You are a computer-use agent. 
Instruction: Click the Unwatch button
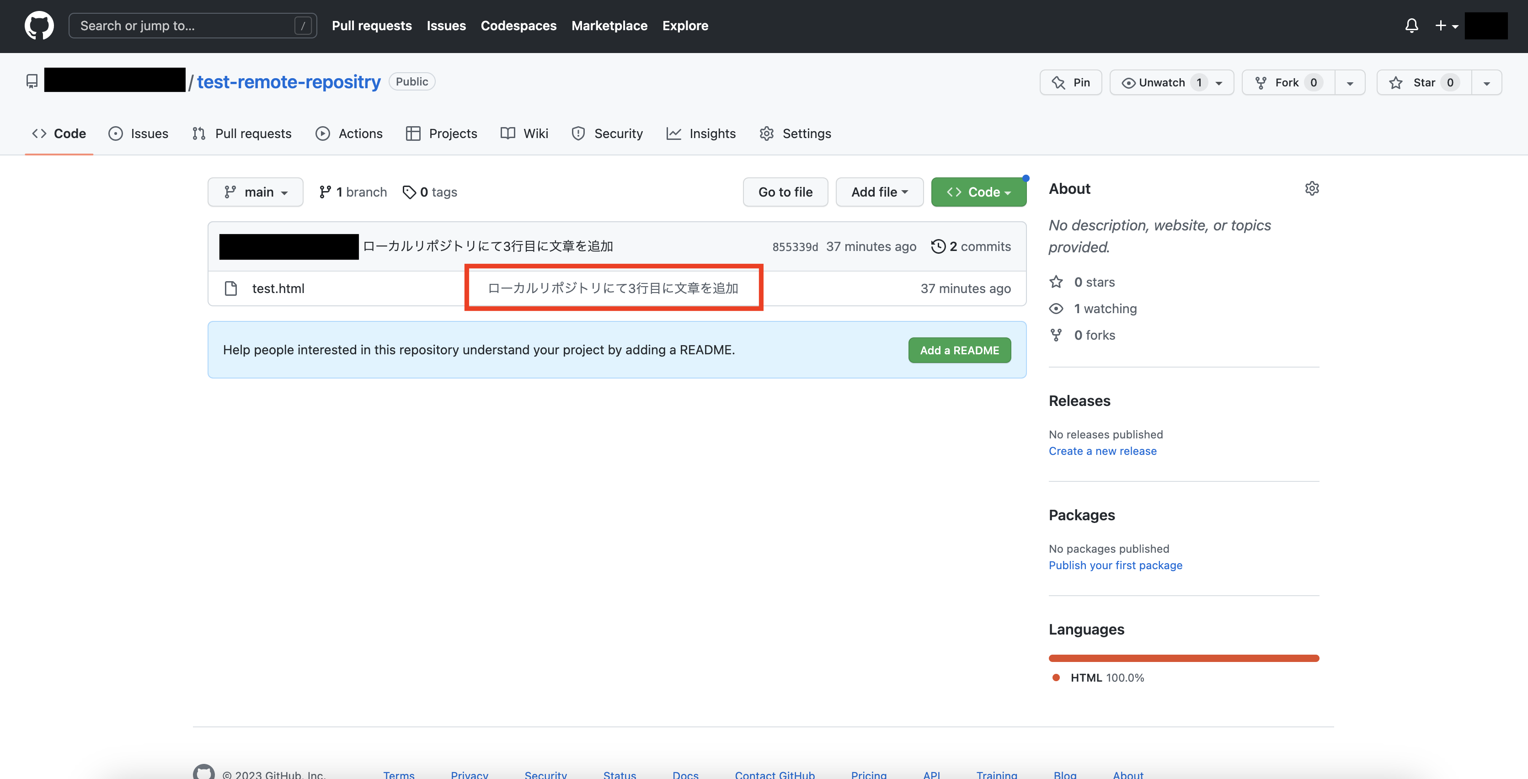click(x=1171, y=82)
